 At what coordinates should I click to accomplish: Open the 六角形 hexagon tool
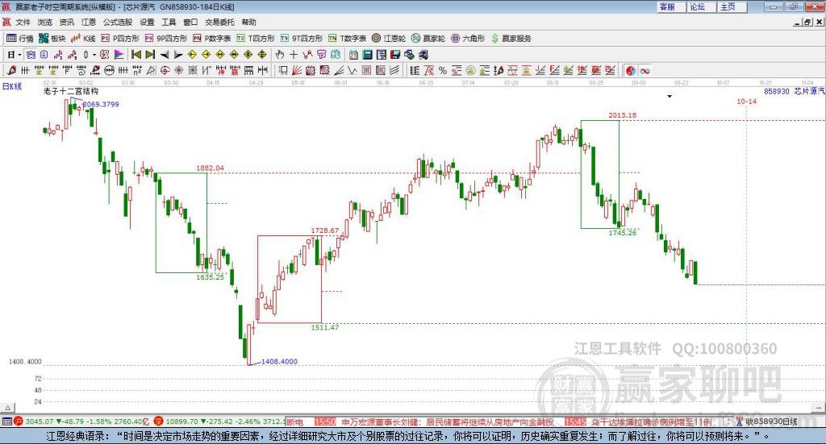(468, 39)
